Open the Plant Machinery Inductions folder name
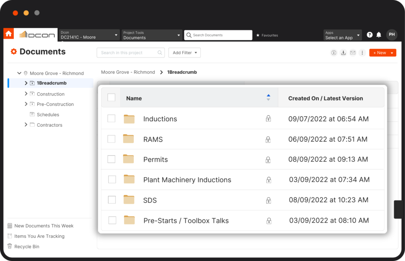405x261 pixels. coord(187,180)
